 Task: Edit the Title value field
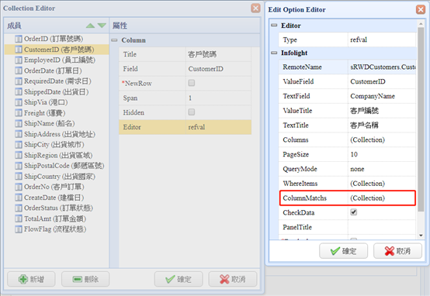click(x=218, y=54)
